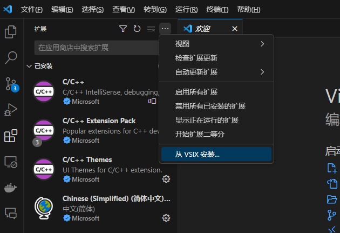Open the Run and Debug view
340x233 pixels.
(x=11, y=110)
